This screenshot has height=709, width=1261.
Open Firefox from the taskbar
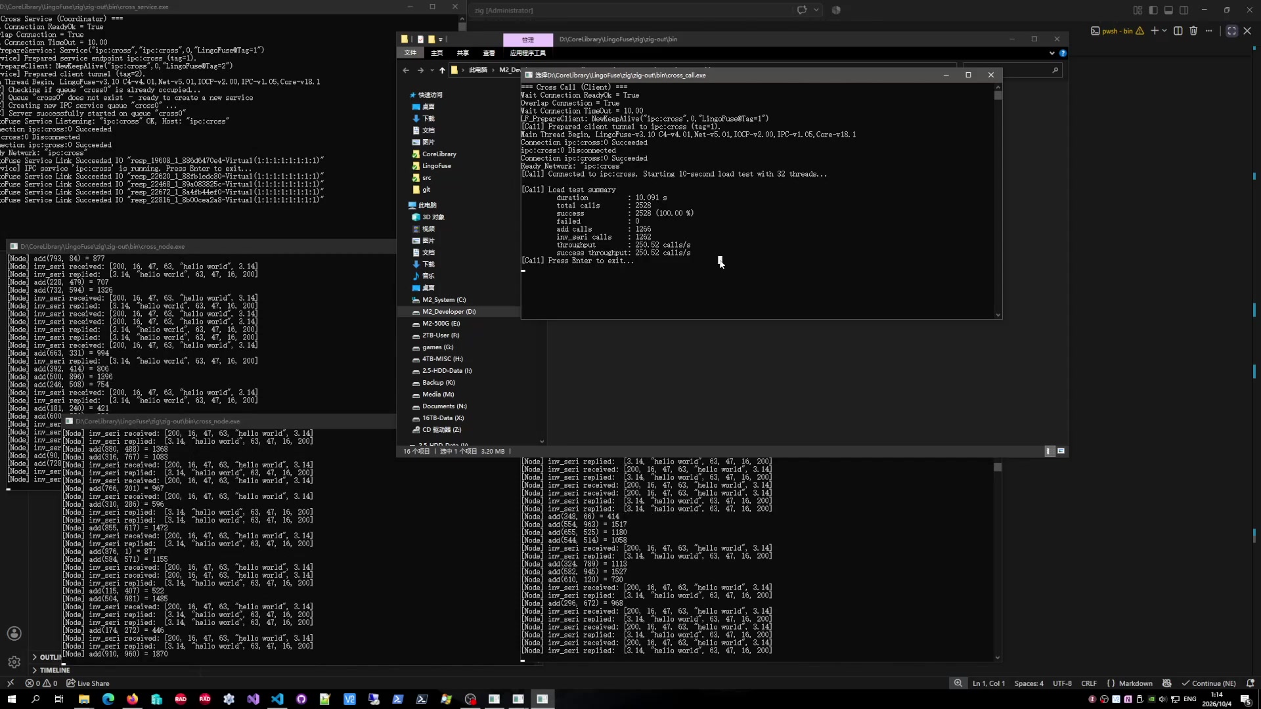[x=132, y=699]
